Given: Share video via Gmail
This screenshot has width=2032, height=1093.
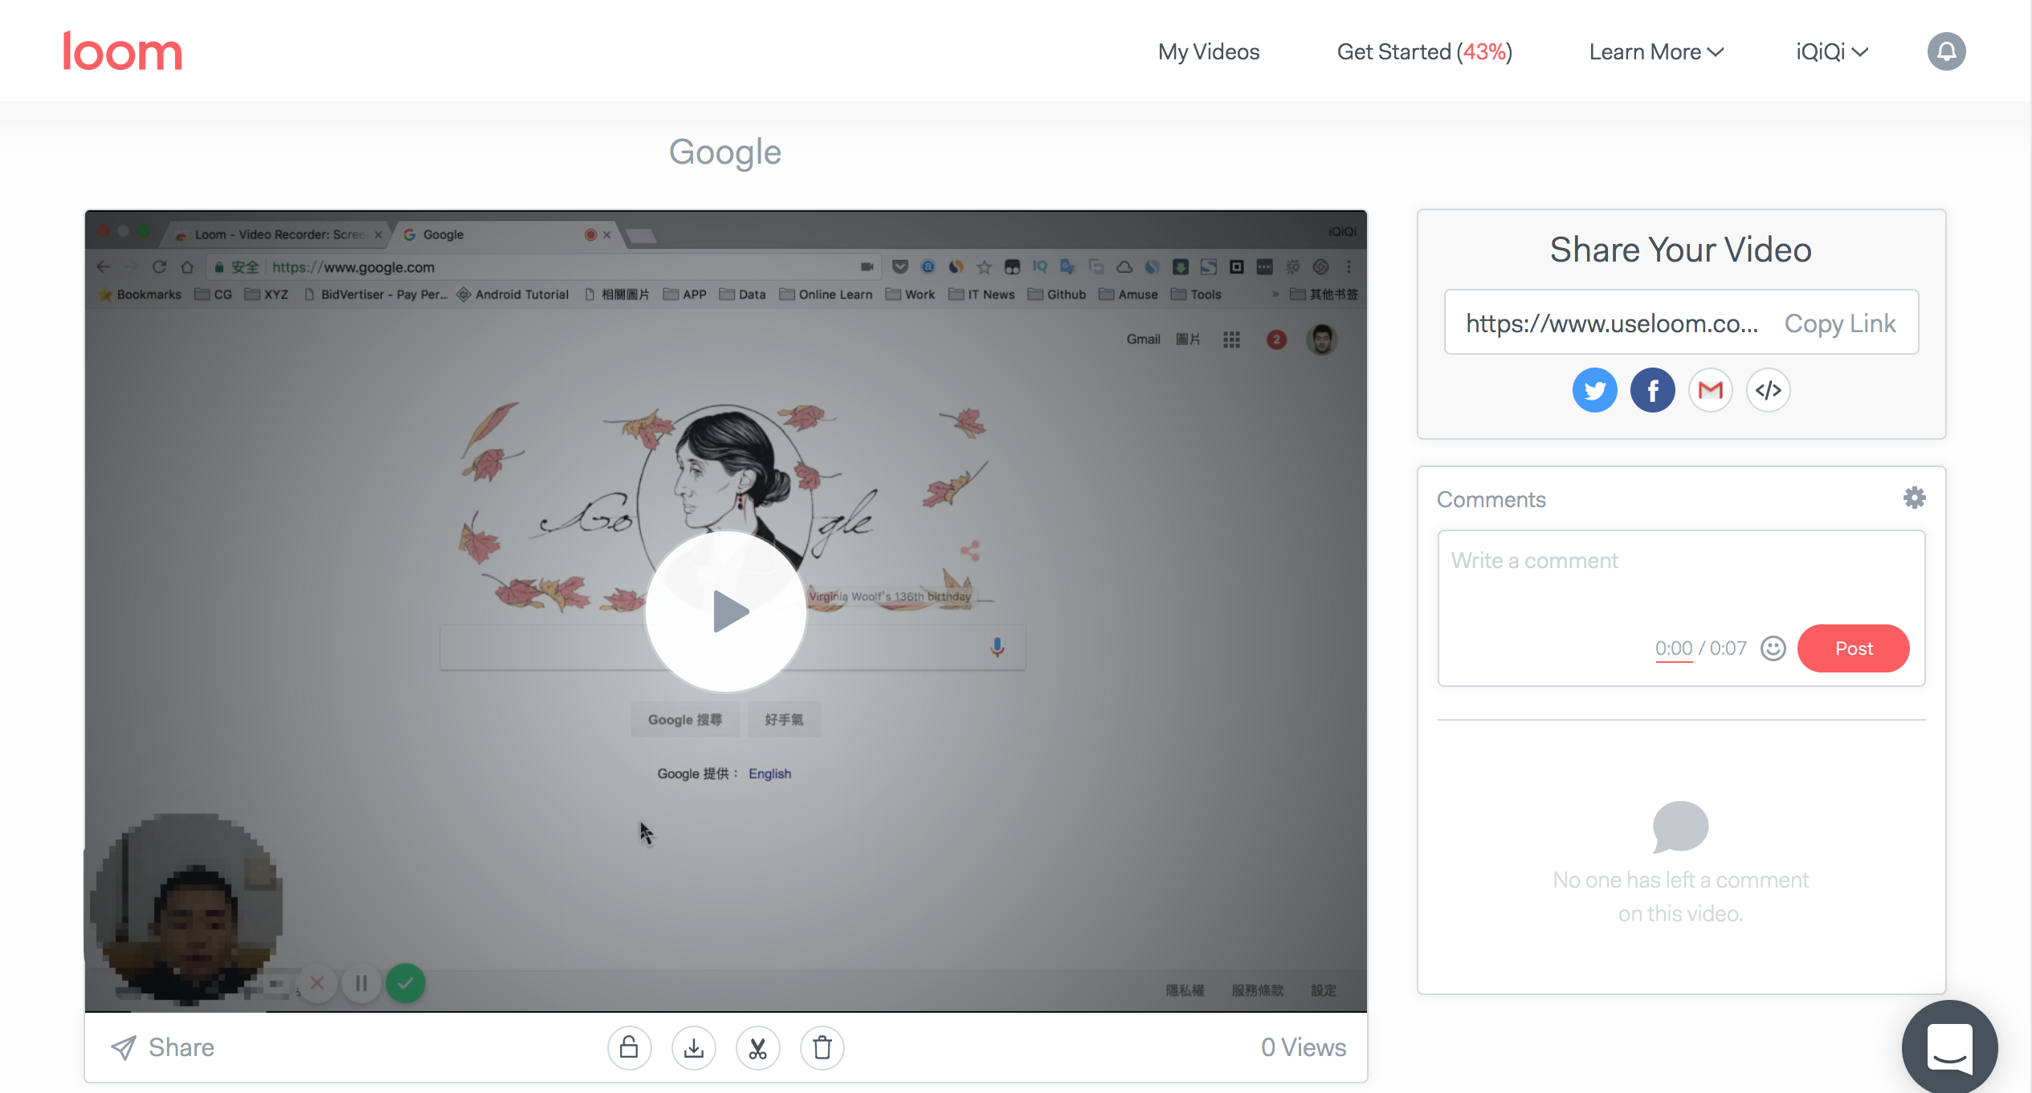Looking at the screenshot, I should (x=1710, y=390).
